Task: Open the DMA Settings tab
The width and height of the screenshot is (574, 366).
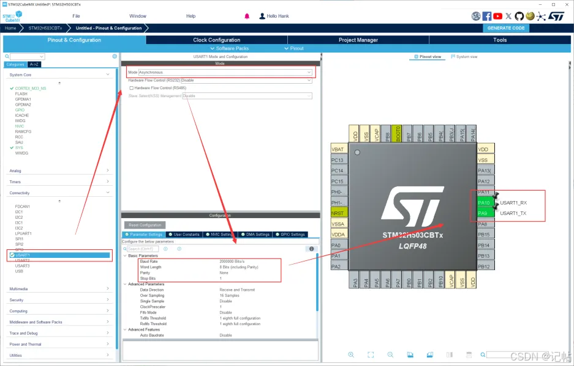Action: [255, 235]
